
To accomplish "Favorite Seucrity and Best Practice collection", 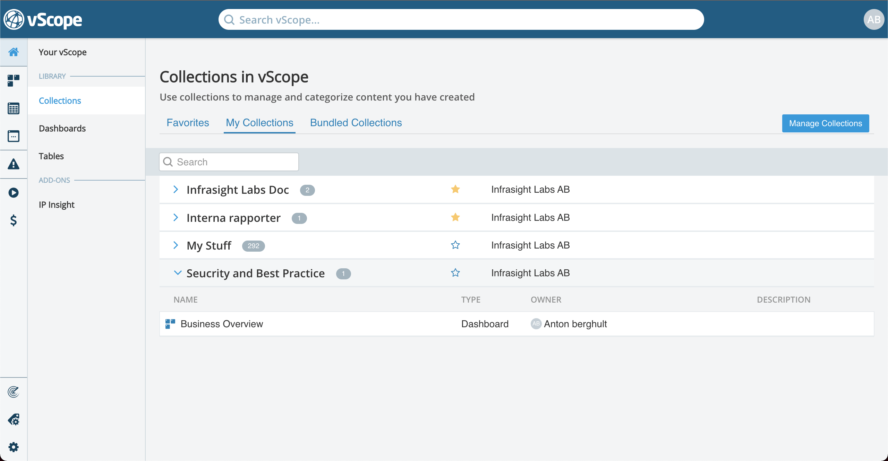I will coord(455,273).
